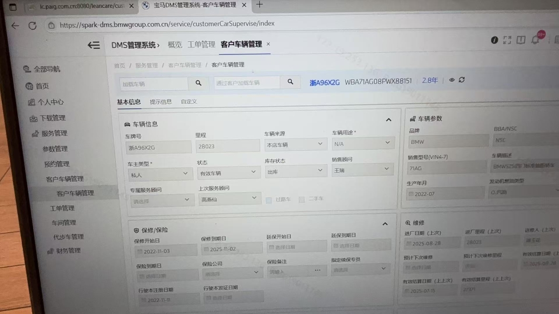Switch to the 提示信息 tab
The width and height of the screenshot is (559, 314).
(161, 102)
